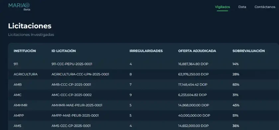Open tender 911-CCC-PEPU-2025-0001

pos(72,64)
